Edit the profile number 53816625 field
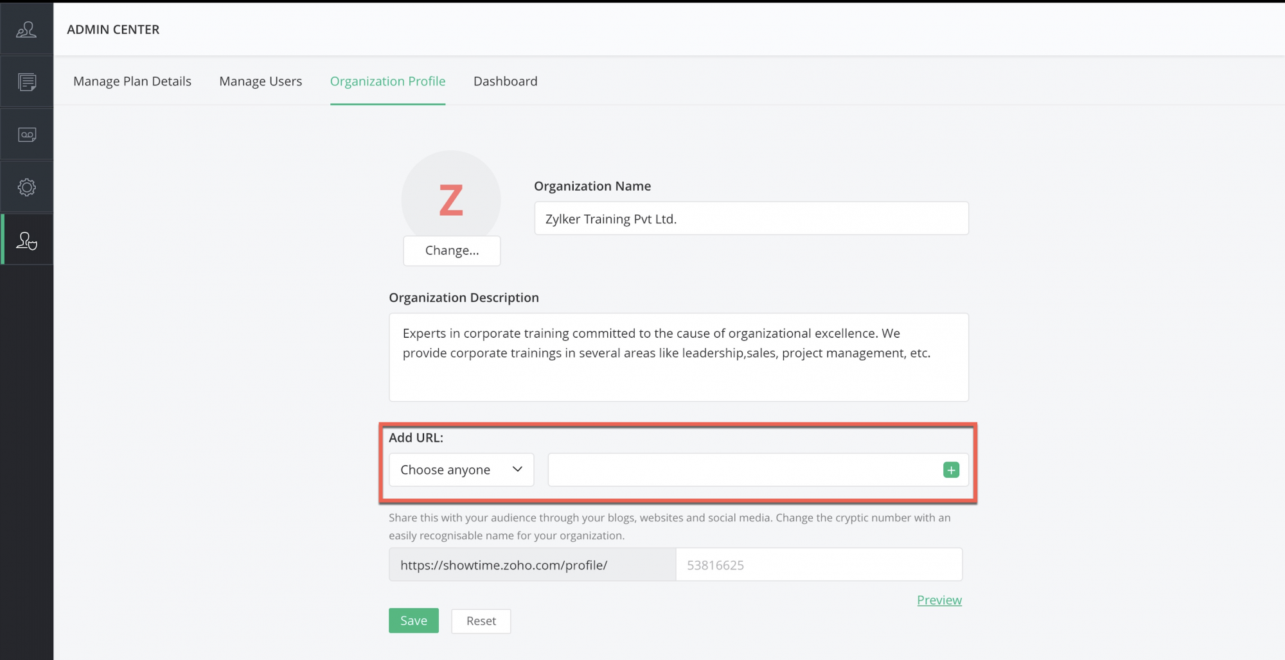Screen dimensions: 1285x660 coord(819,565)
